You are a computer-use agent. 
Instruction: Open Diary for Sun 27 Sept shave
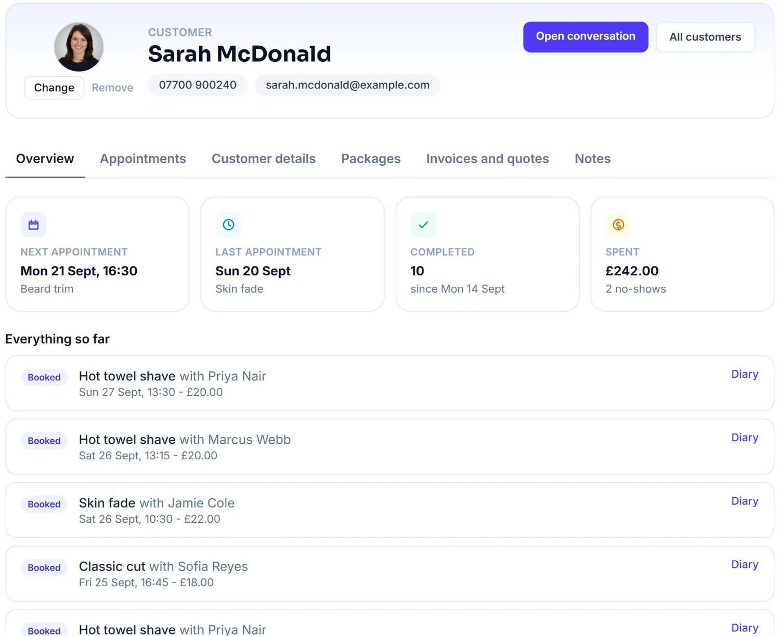[745, 374]
